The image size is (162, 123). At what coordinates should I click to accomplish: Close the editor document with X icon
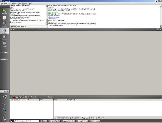coord(160,30)
